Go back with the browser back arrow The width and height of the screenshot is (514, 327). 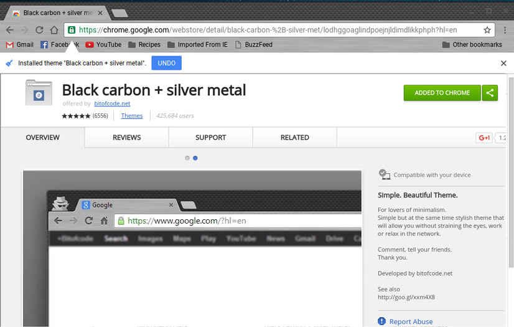[x=10, y=30]
